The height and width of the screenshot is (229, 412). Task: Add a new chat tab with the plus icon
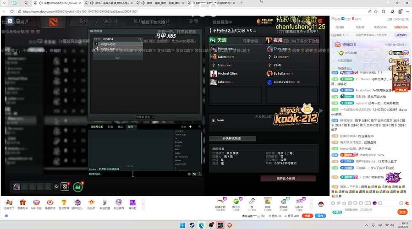coord(190,126)
